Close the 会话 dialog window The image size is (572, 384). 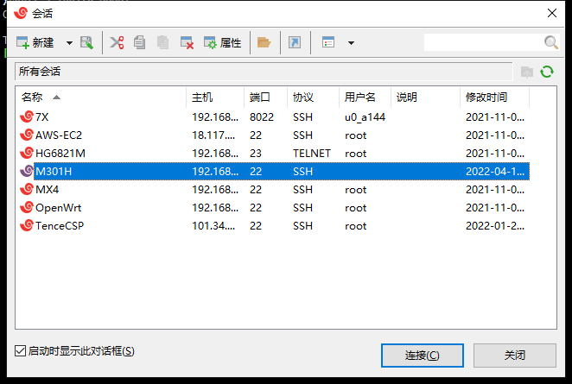pos(552,13)
